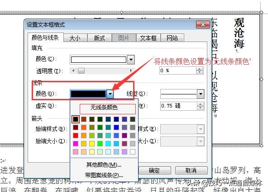Click the 确定 button
This screenshot has width=268, height=192.
click(x=154, y=170)
